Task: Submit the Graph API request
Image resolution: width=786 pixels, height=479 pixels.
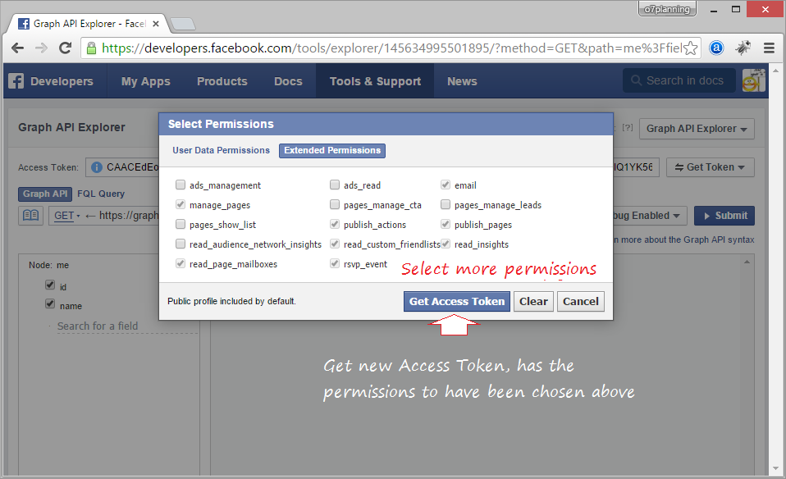Action: click(724, 216)
